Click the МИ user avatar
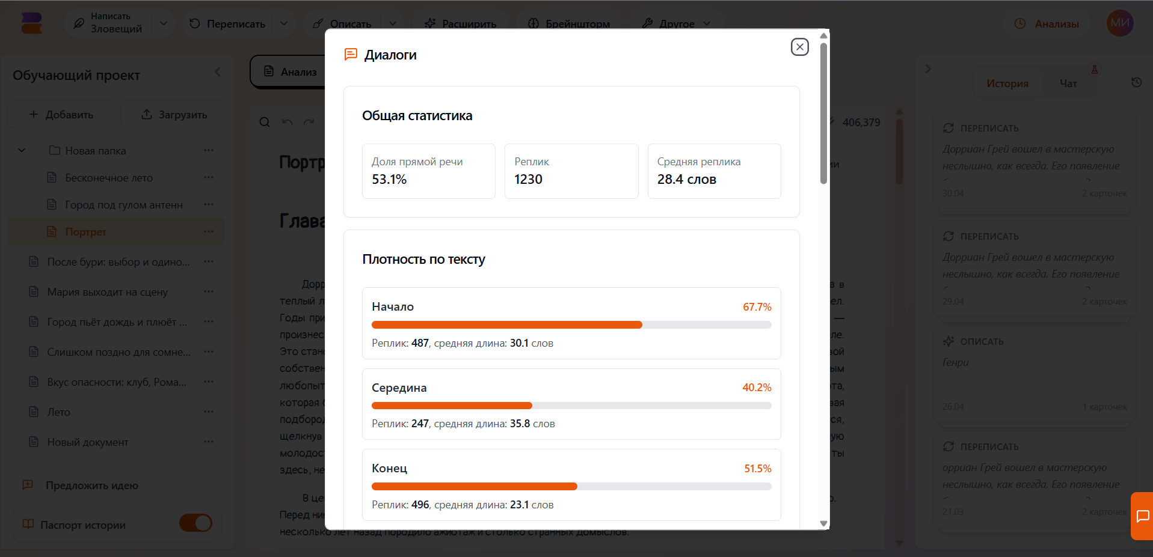 pos(1120,23)
